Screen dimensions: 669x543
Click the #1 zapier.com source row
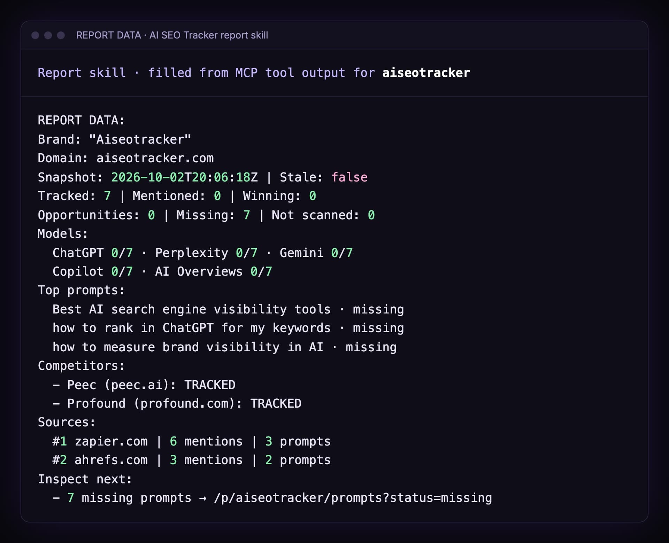point(192,441)
